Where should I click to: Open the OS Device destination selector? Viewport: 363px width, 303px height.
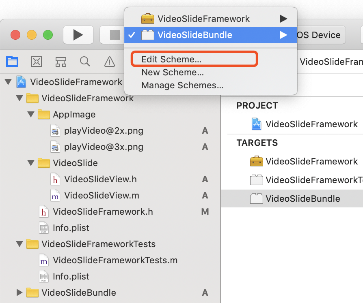[321, 35]
